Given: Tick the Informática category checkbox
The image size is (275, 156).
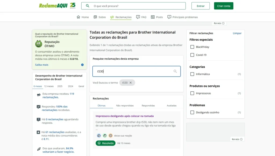Looking at the screenshot, I should click(192, 74).
